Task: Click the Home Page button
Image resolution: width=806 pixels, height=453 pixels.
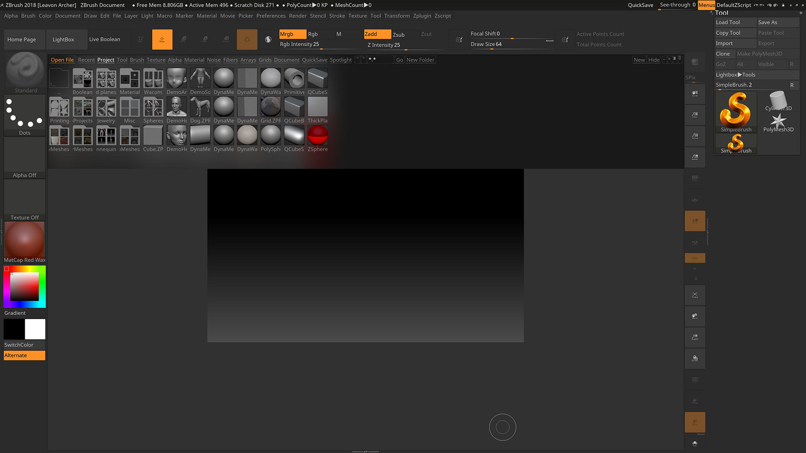Action: point(25,39)
